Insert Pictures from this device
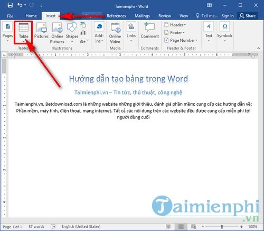The width and height of the screenshot is (264, 231). tap(41, 31)
